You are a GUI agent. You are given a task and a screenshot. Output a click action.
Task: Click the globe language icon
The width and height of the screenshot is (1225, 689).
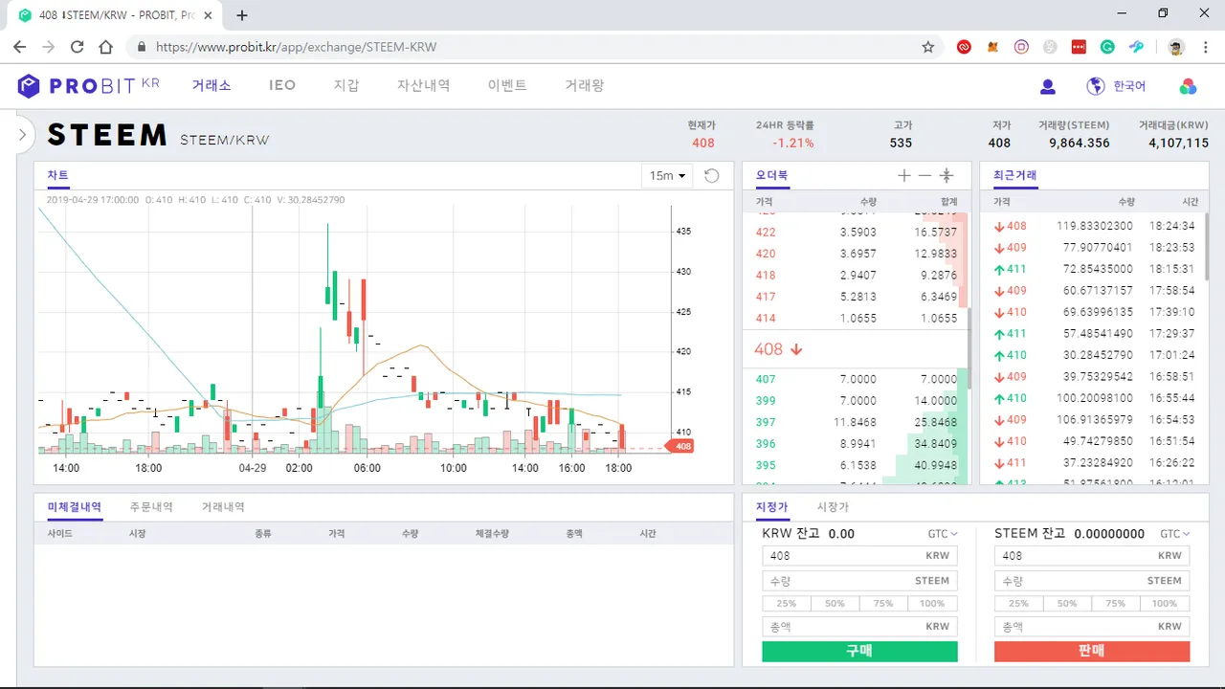[1096, 86]
